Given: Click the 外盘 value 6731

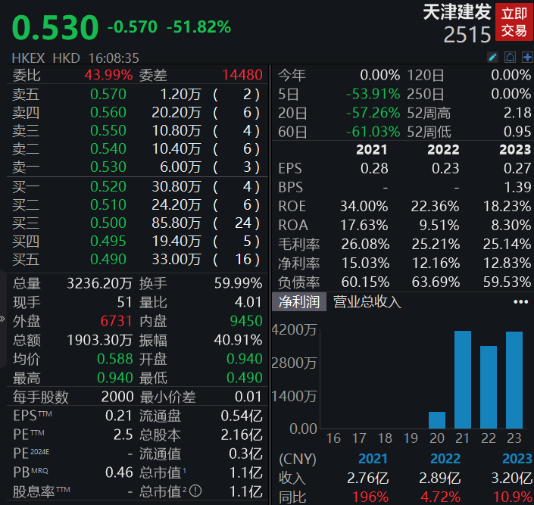Looking at the screenshot, I should pyautogui.click(x=116, y=321).
